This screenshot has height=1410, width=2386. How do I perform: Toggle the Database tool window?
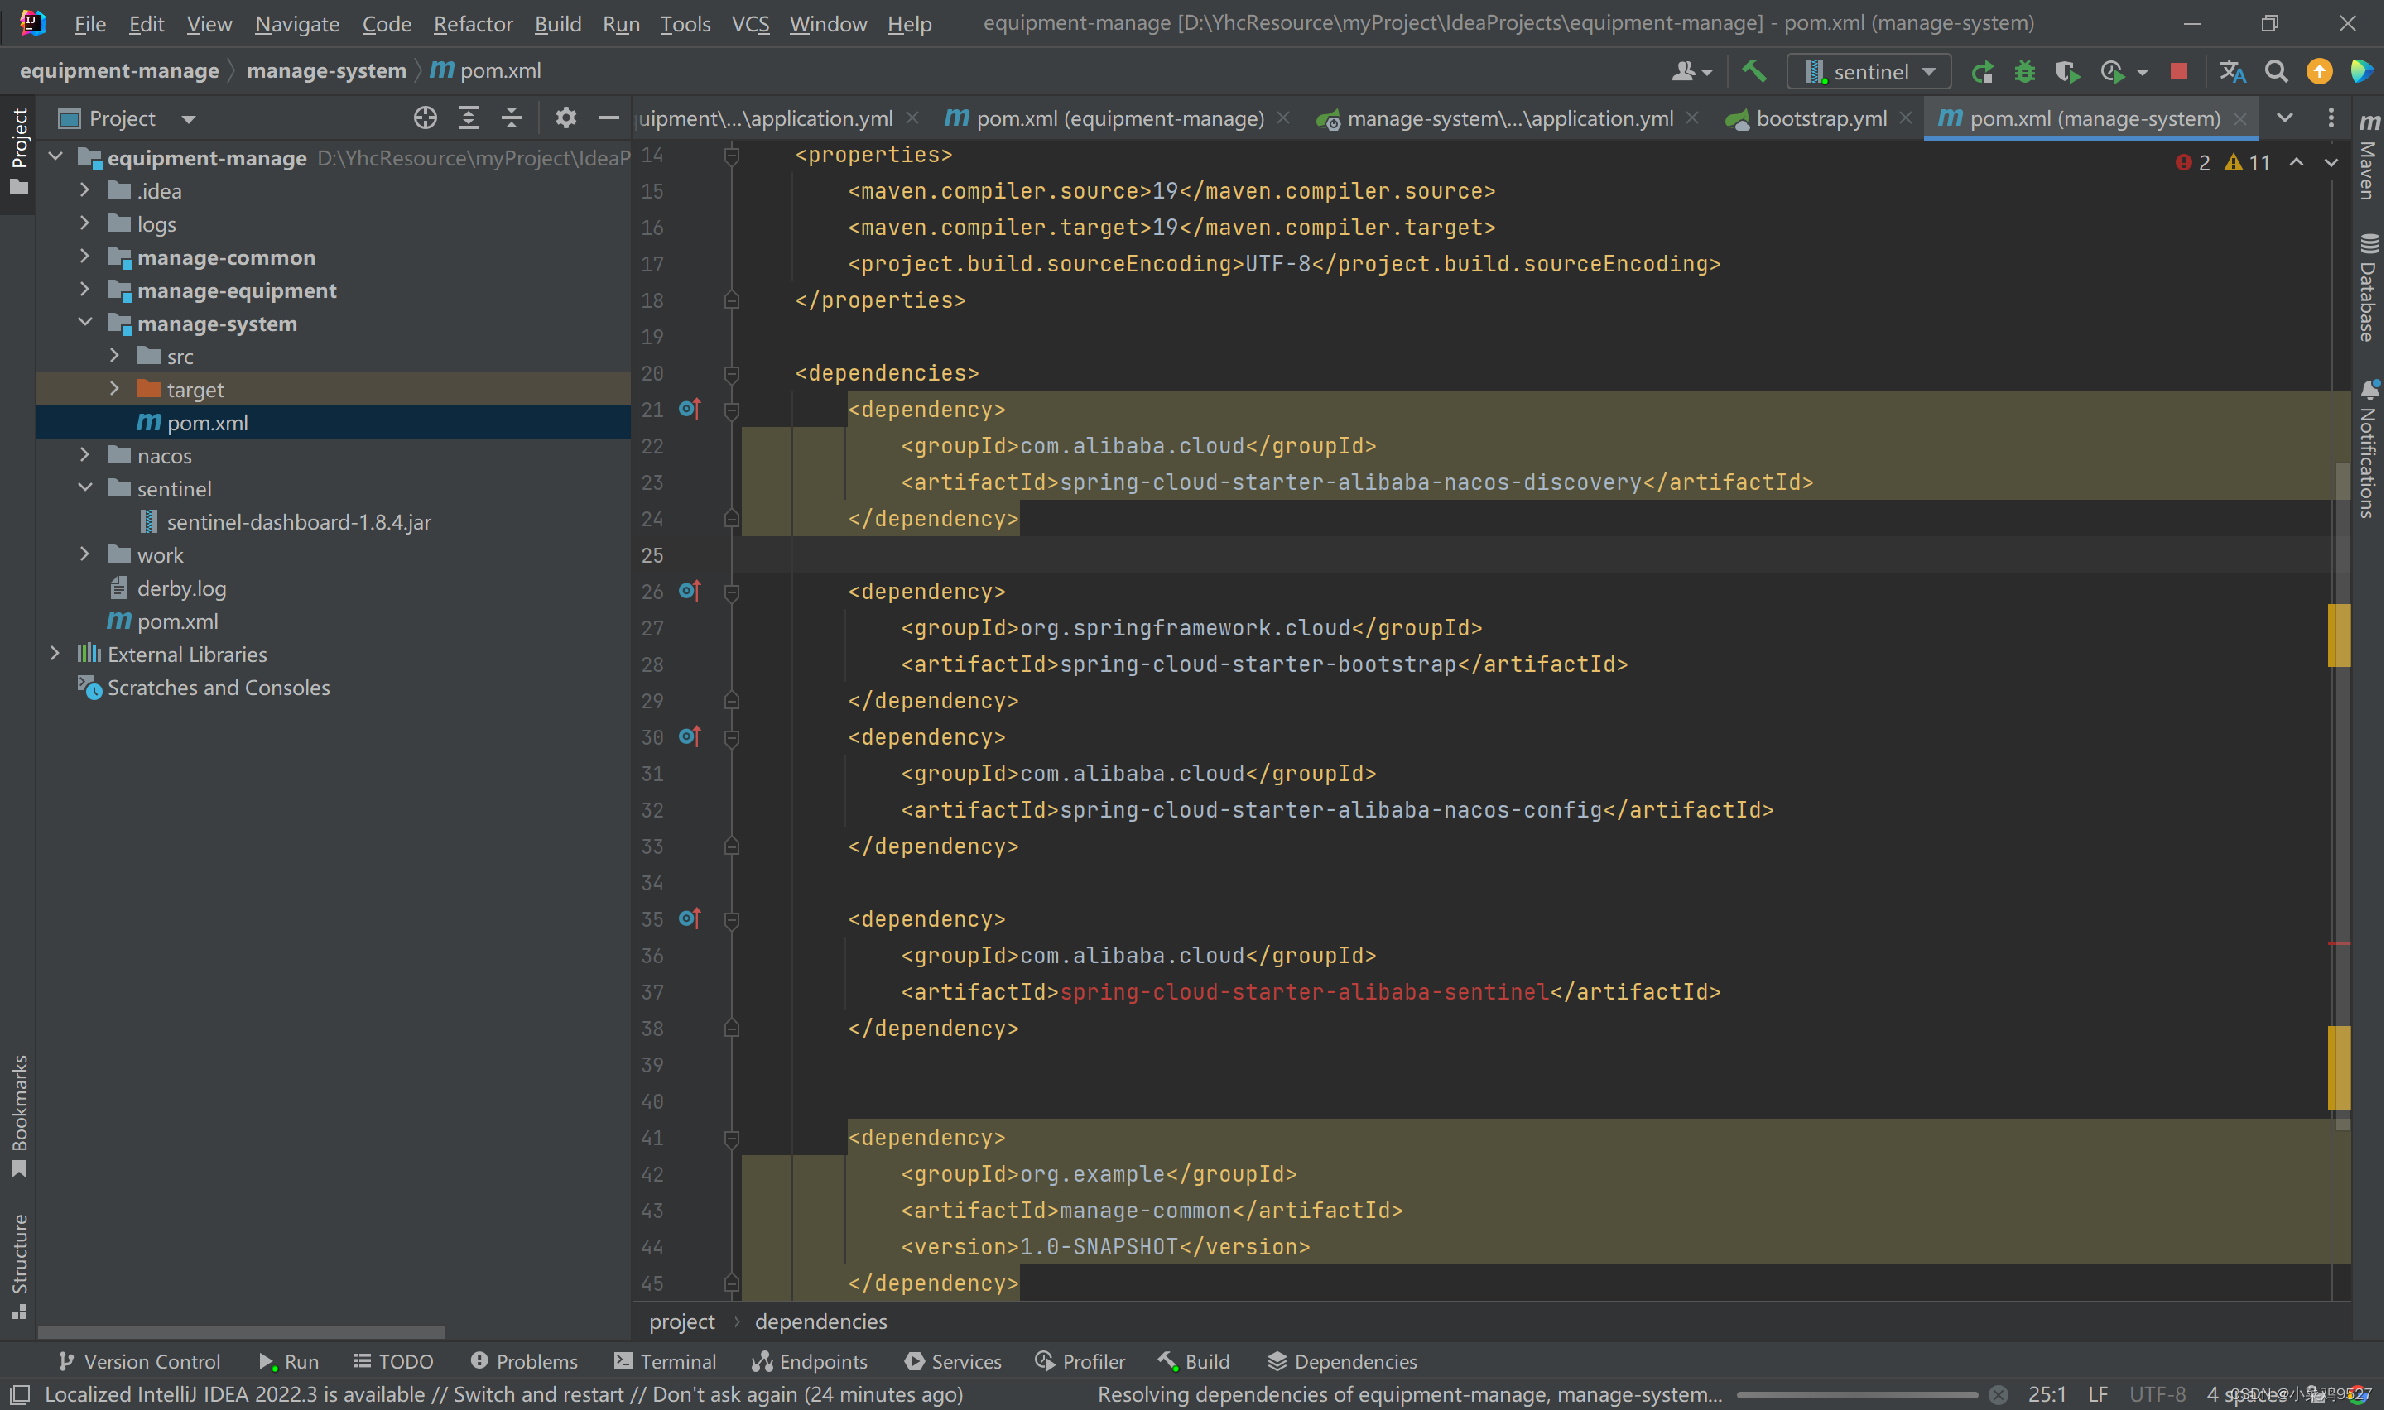pos(2369,288)
